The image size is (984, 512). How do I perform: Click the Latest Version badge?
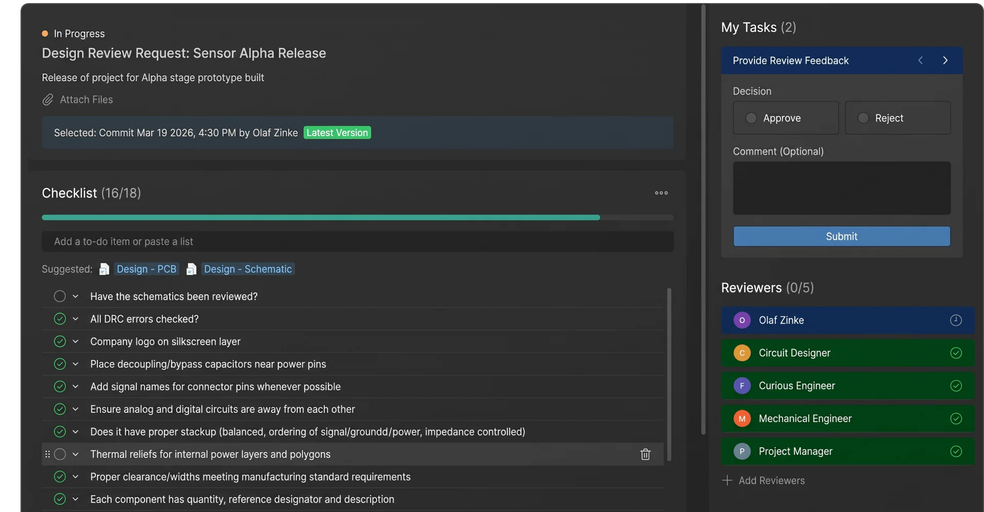[x=337, y=133]
